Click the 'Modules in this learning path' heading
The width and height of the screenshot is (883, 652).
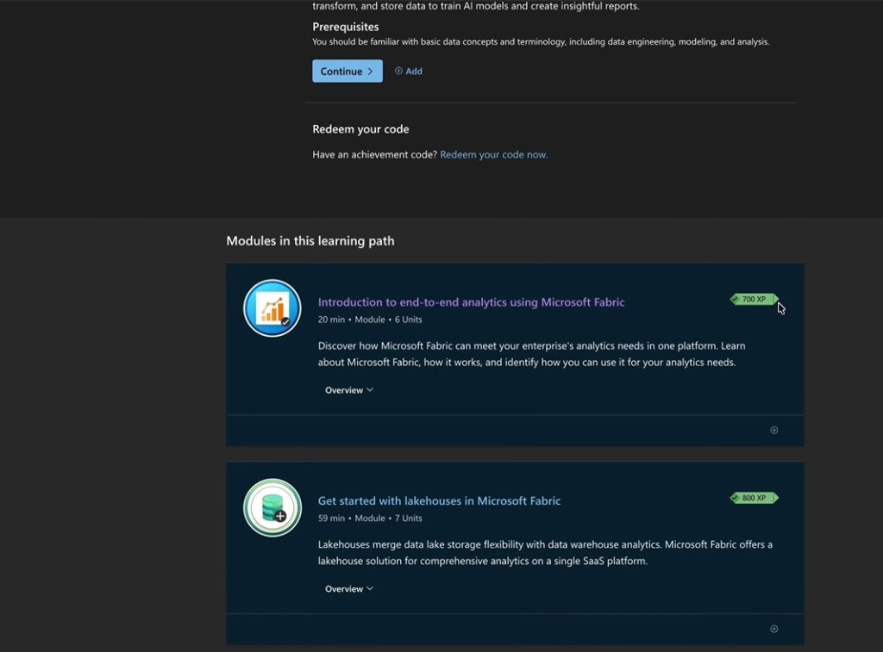point(310,241)
